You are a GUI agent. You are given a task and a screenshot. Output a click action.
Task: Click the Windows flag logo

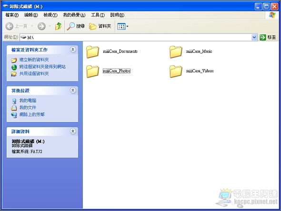272,15
